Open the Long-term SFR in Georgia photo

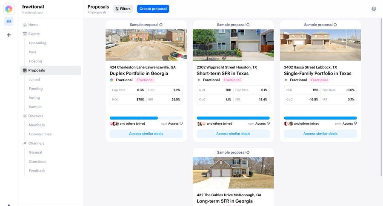(233, 173)
